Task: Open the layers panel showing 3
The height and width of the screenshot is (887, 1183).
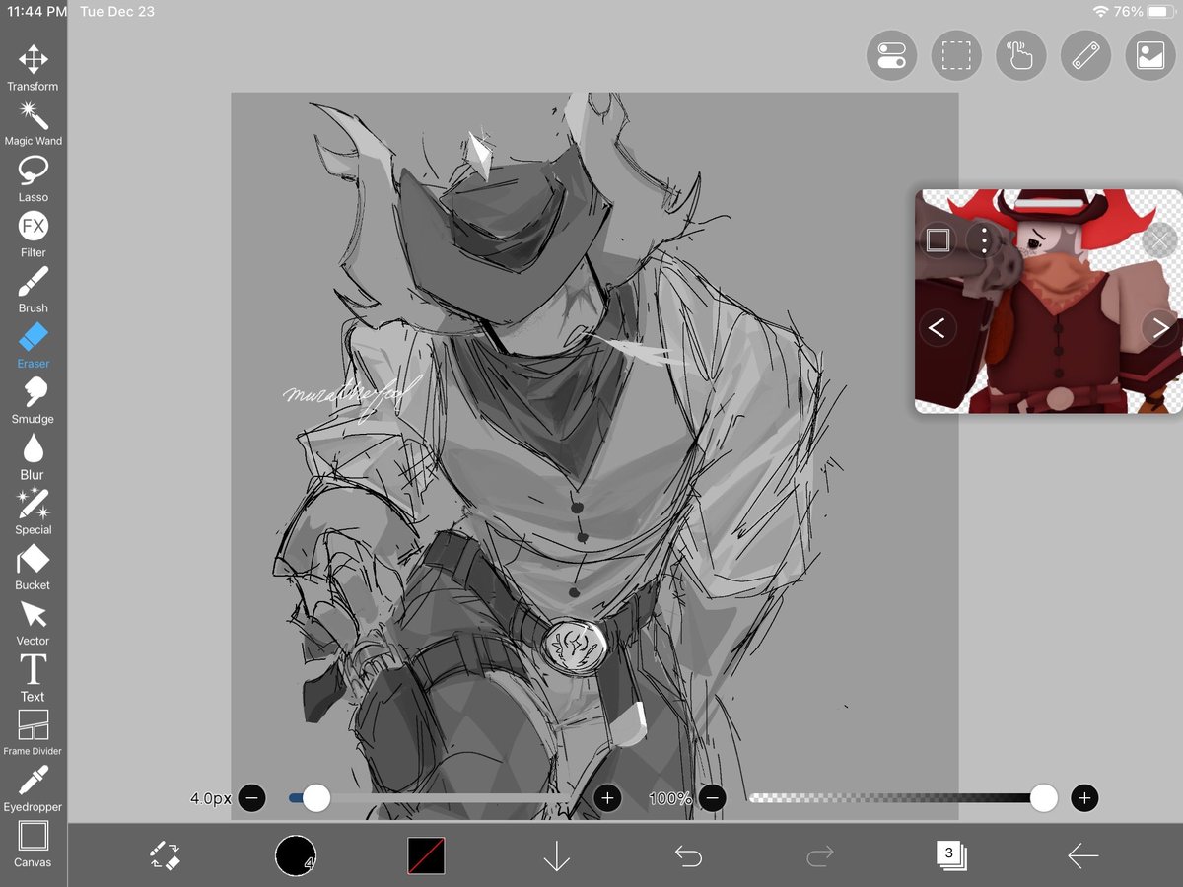Action: click(951, 855)
